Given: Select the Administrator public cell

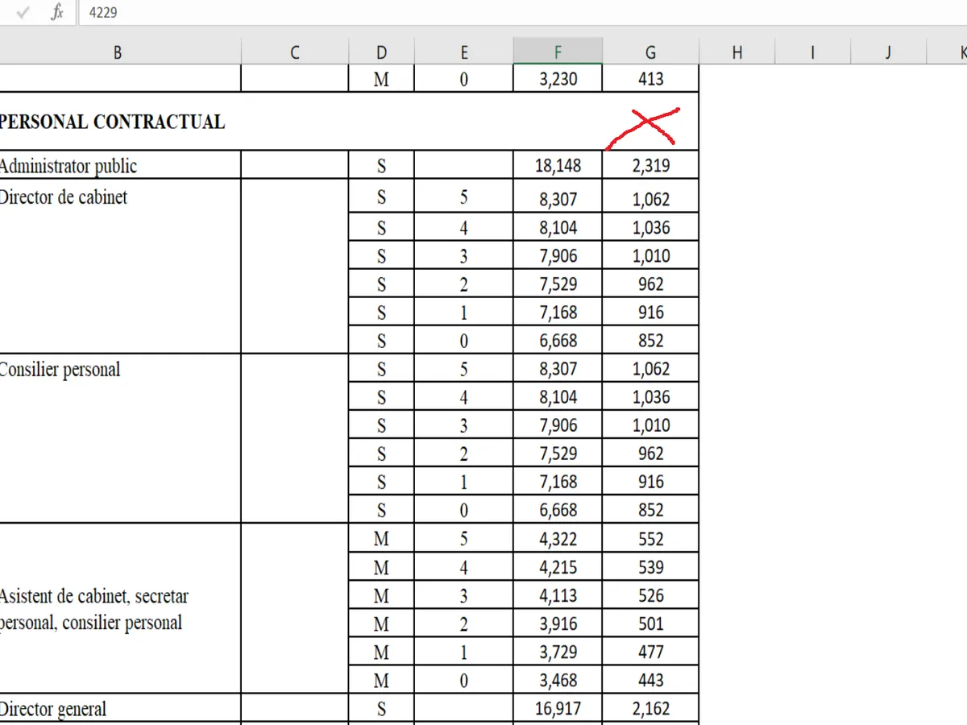Looking at the screenshot, I should tap(119, 166).
